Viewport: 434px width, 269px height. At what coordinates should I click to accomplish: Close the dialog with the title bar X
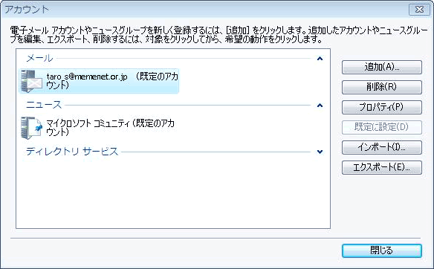(x=419, y=10)
